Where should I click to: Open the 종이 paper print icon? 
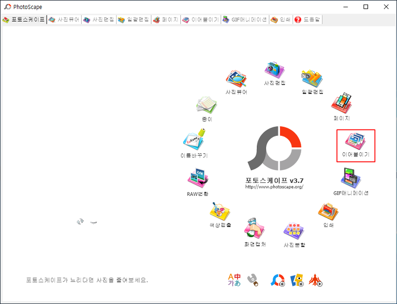pyautogui.click(x=206, y=109)
